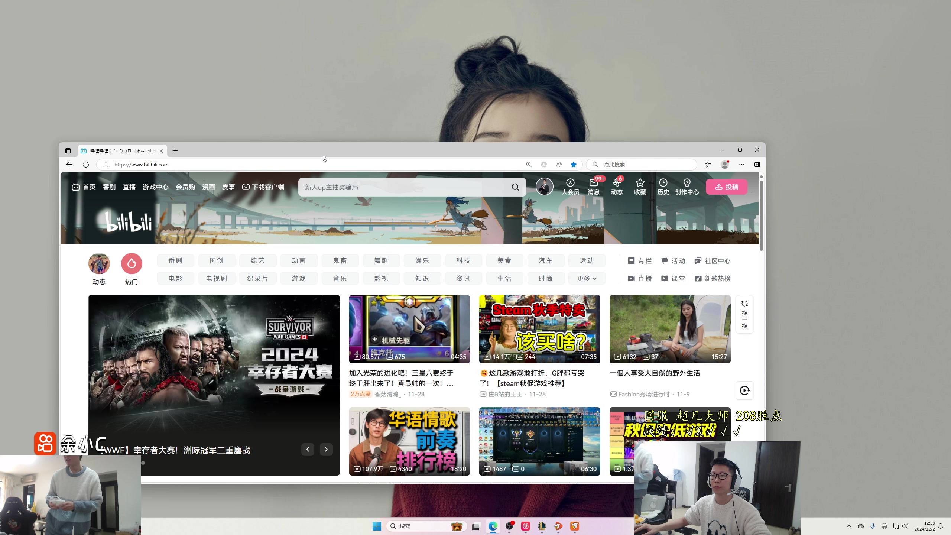951x535 pixels.
Task: Open the 游戏中心 nav item
Action: tap(156, 187)
